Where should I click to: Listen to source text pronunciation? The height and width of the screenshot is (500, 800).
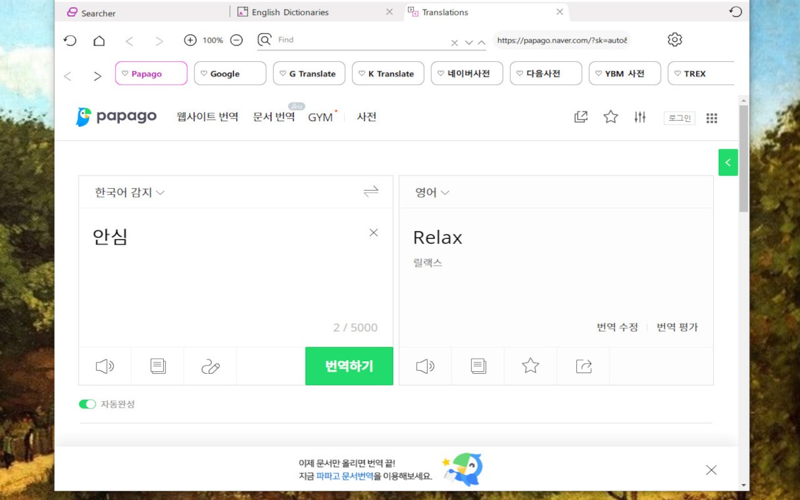click(105, 366)
